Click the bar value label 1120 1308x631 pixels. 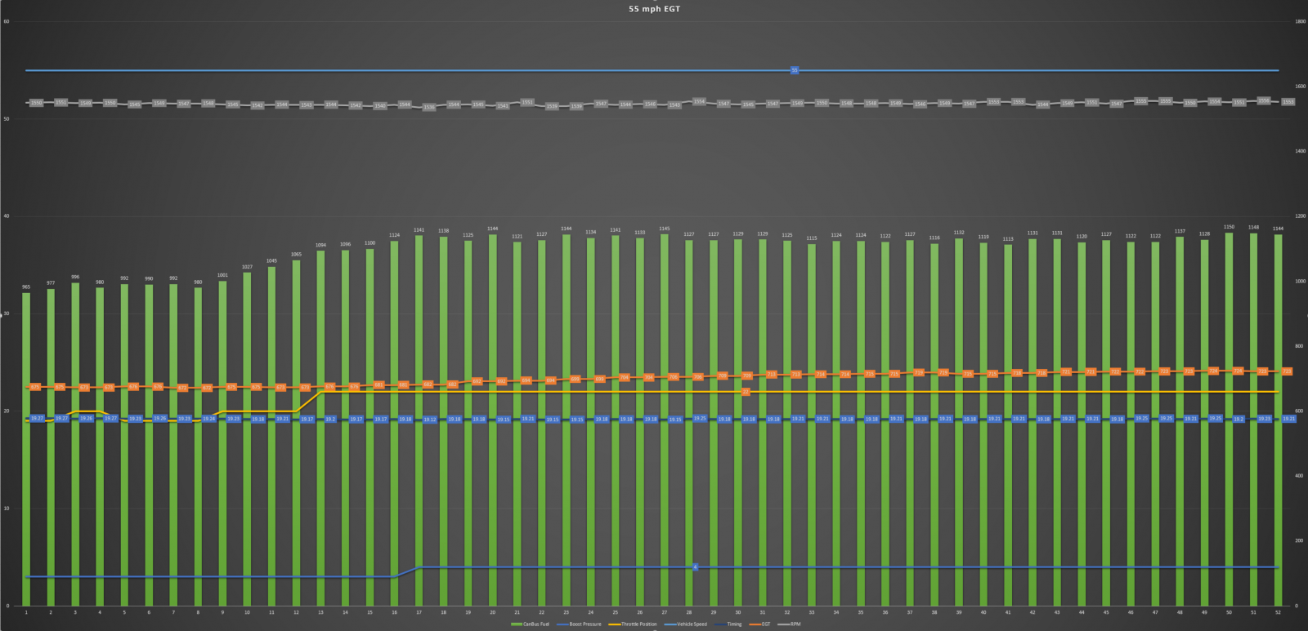point(1082,237)
